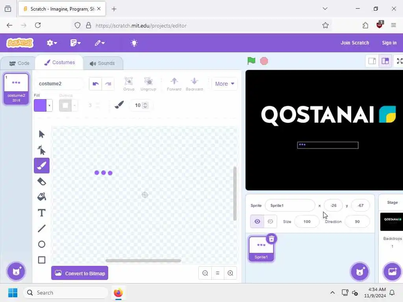Click the Group icon

(x=129, y=84)
